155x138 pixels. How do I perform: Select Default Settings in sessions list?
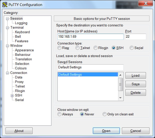tap(88, 74)
